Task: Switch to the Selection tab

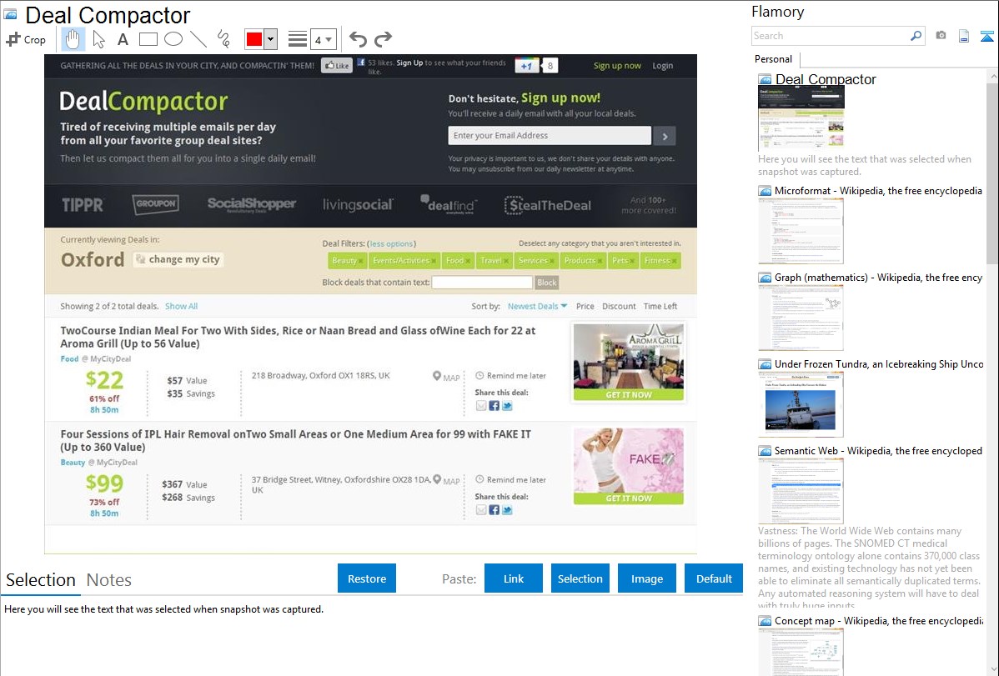Action: [41, 580]
